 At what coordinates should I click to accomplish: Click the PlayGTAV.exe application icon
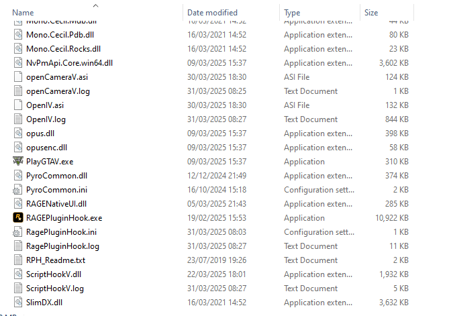18,161
